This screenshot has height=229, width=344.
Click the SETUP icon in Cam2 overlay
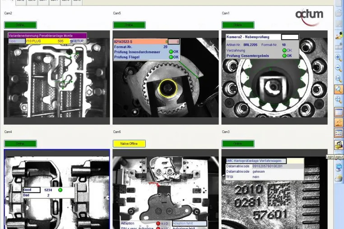tap(77, 41)
